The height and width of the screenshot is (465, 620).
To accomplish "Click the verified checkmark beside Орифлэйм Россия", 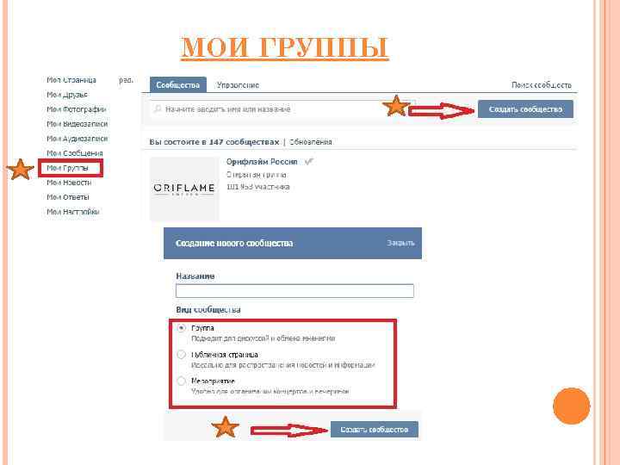I will tap(309, 161).
